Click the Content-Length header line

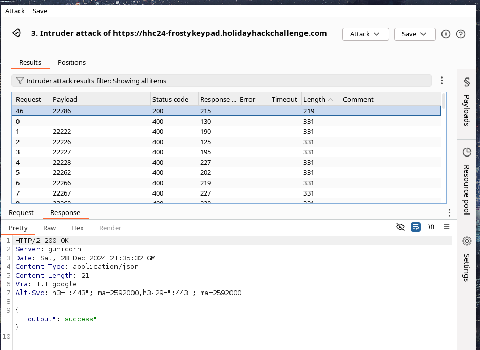tap(52, 276)
